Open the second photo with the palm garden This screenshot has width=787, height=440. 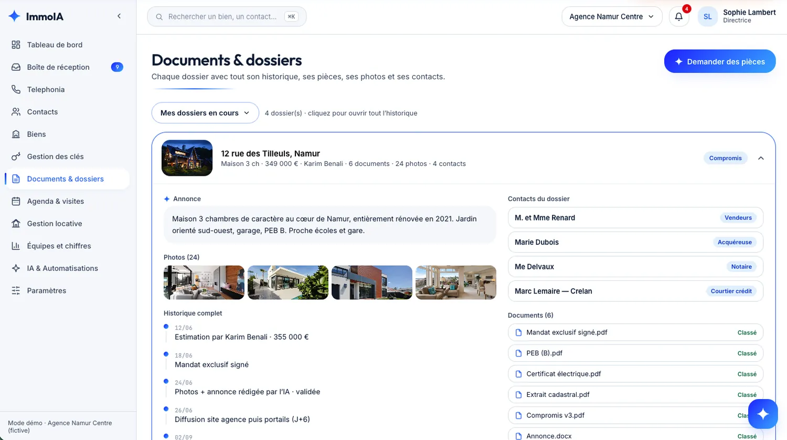[288, 282]
